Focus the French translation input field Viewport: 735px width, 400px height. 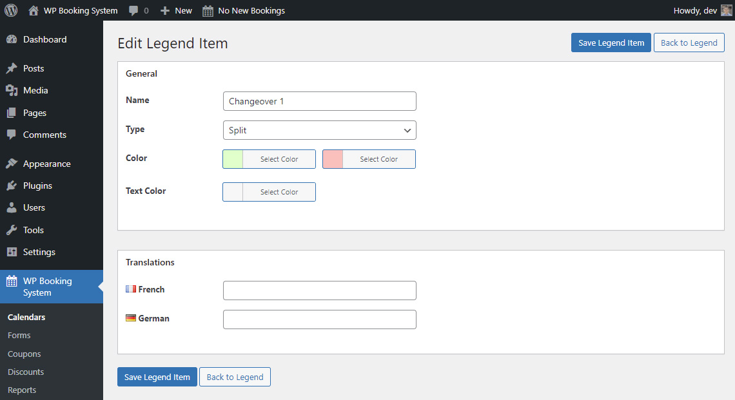tap(320, 290)
